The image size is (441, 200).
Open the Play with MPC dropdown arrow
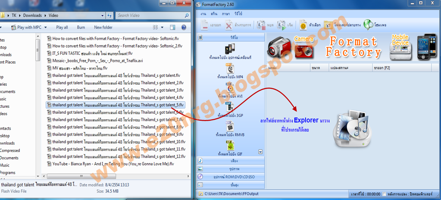click(x=46, y=27)
